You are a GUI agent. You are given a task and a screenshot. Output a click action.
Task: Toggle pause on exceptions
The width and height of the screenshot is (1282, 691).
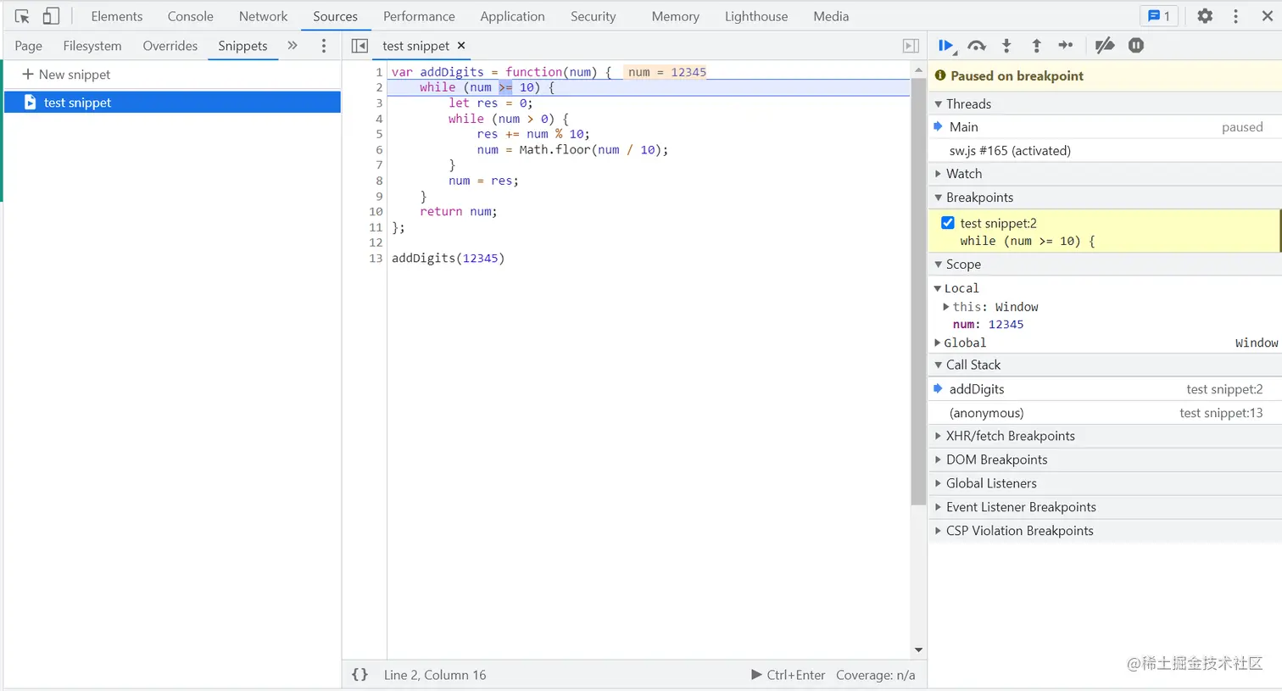[1136, 46]
